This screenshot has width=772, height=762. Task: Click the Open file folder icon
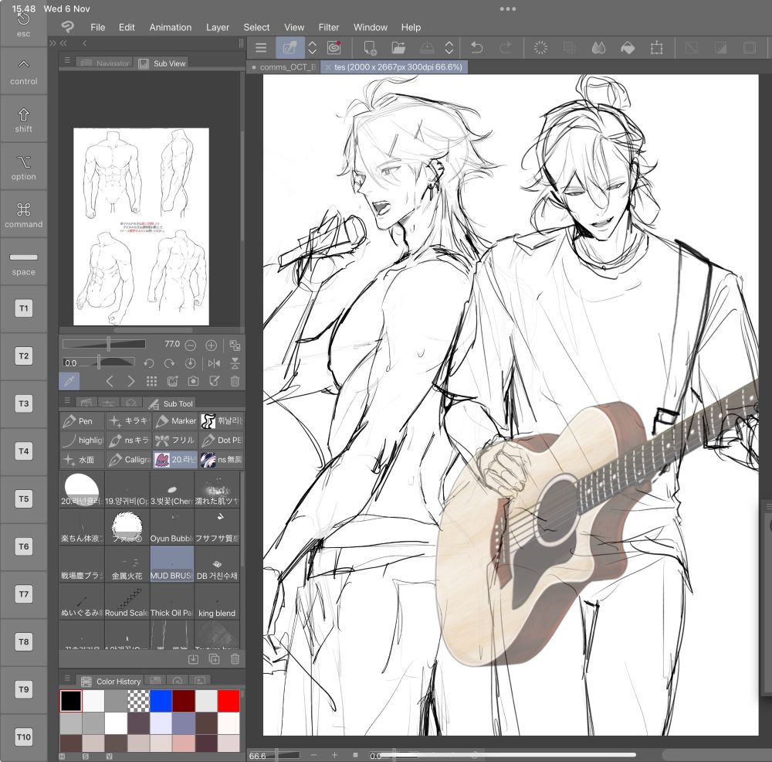pyautogui.click(x=398, y=48)
